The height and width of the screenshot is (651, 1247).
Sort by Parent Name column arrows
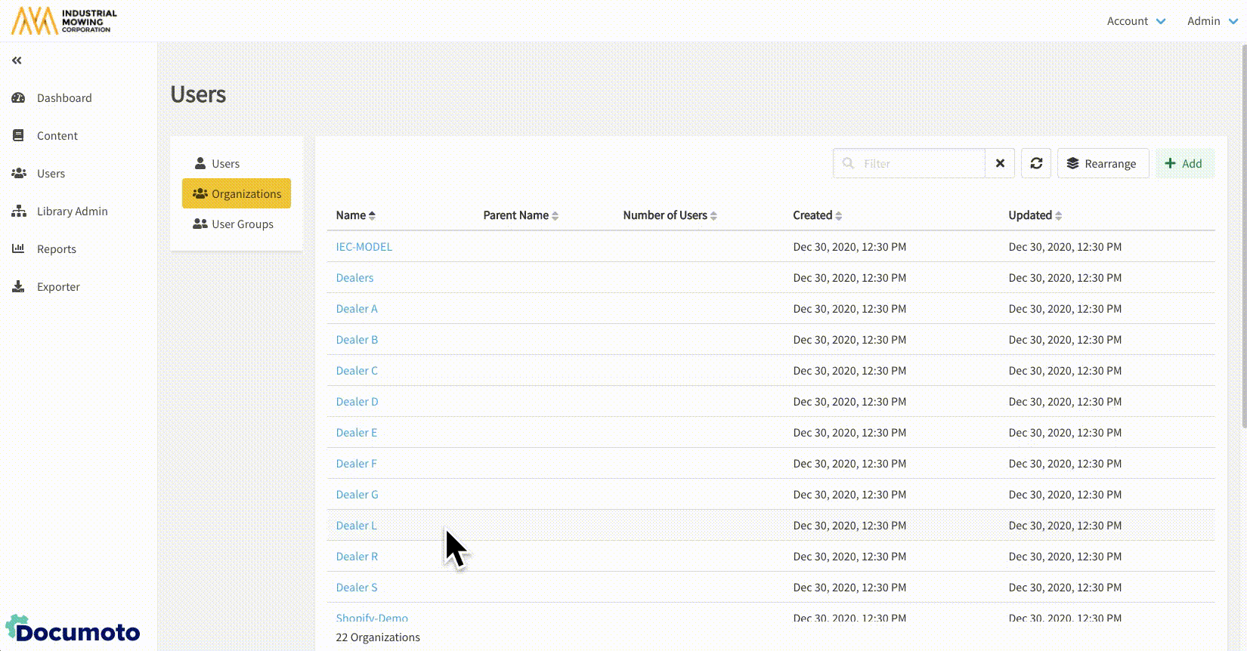point(555,216)
